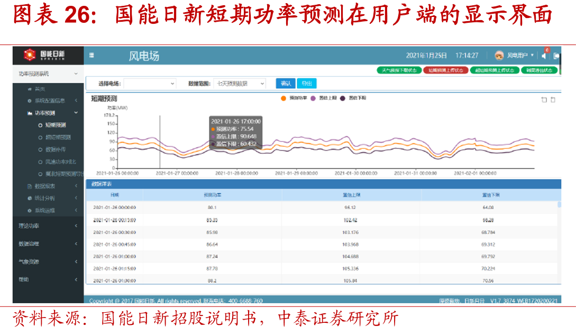This screenshot has height=335, width=576.
Task: Click the table cell value 103.176
Action: pyautogui.click(x=351, y=232)
